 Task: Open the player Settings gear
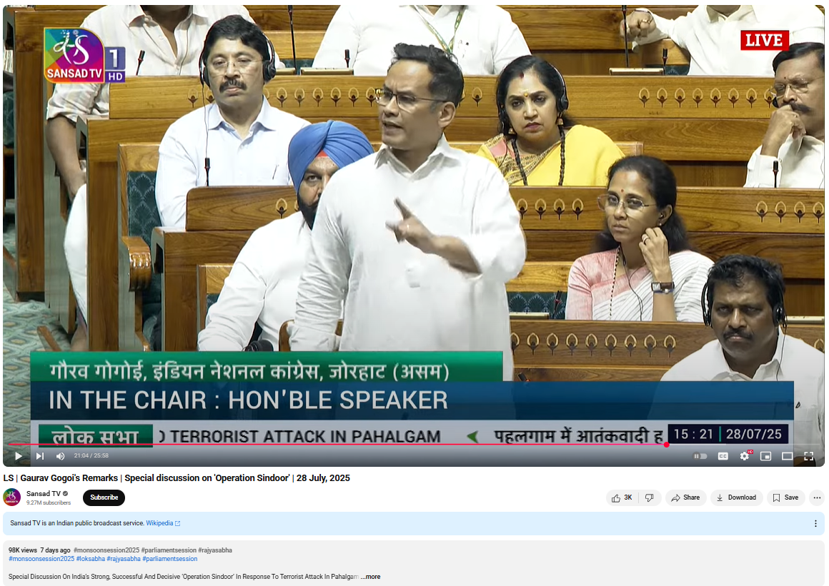pyautogui.click(x=745, y=455)
